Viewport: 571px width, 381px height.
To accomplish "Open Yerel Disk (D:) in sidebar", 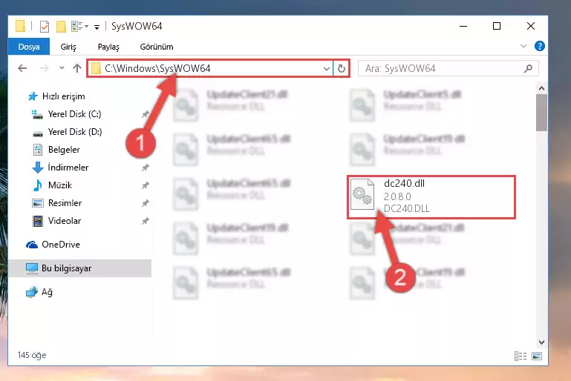I will pyautogui.click(x=75, y=132).
